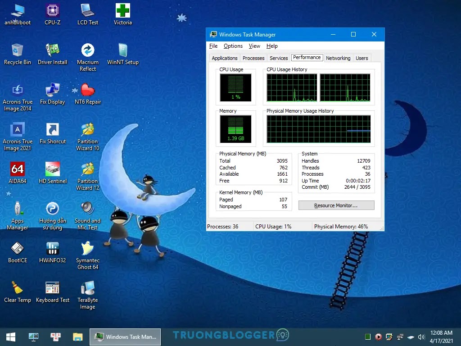Click the red play button tray icon

point(378,337)
